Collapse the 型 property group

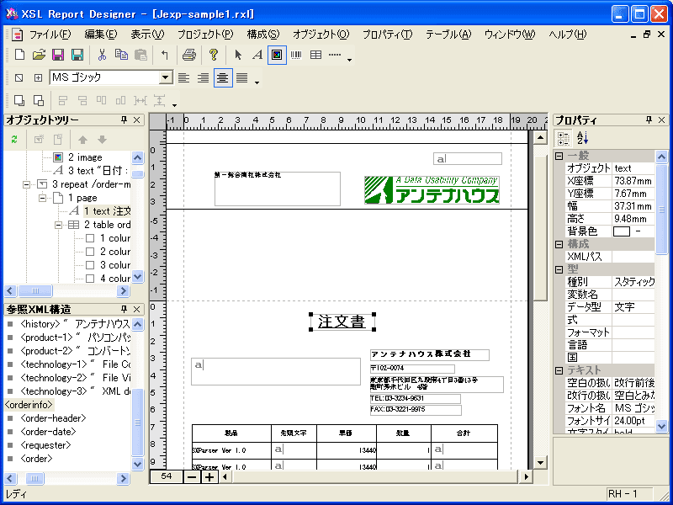point(559,269)
